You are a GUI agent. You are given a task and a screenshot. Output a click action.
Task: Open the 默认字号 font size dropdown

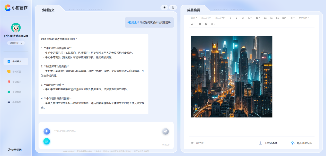[x=220, y=18]
